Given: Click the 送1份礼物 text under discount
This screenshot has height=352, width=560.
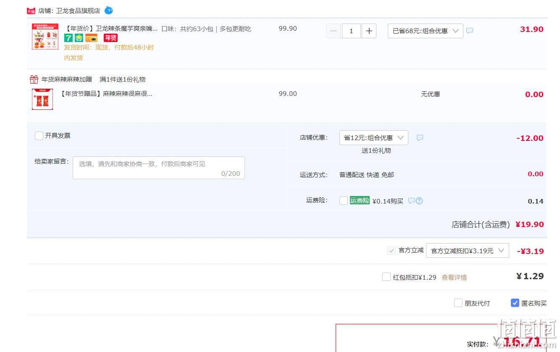Looking at the screenshot, I should 376,150.
